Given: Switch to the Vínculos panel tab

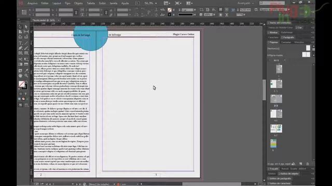Looking at the screenshot, I should tap(299, 42).
